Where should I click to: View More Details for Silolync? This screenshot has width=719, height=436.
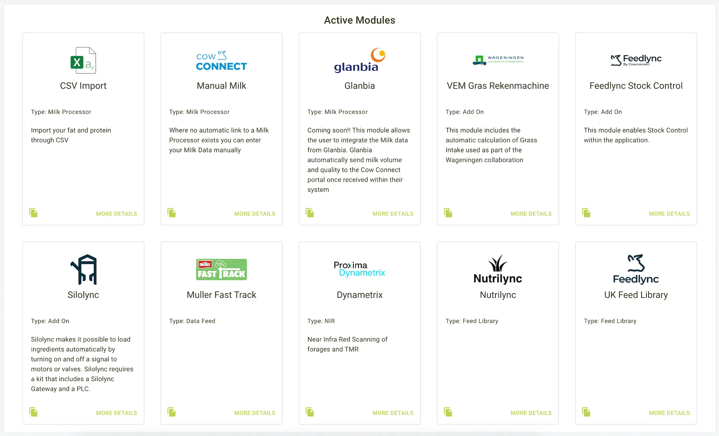click(x=116, y=413)
